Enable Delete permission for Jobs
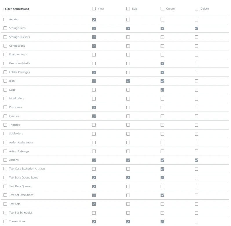This screenshot has height=226, width=231. click(197, 81)
